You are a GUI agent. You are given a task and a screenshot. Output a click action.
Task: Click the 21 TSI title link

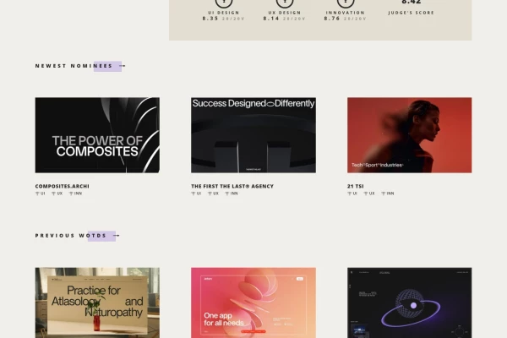(356, 186)
